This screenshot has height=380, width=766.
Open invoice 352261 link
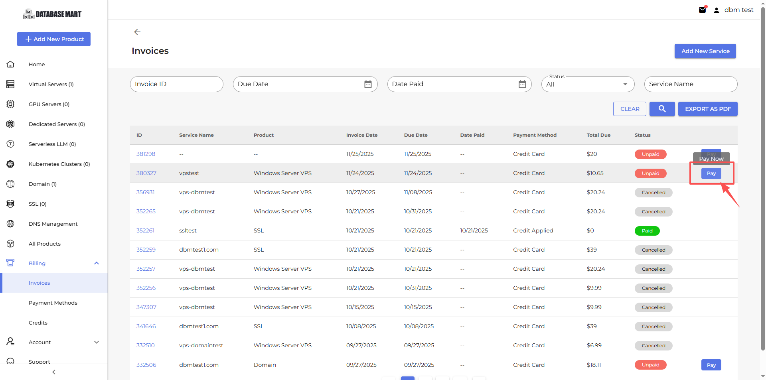pos(145,230)
